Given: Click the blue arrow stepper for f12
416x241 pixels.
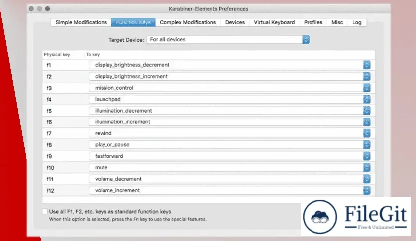Looking at the screenshot, I should pos(367,190).
